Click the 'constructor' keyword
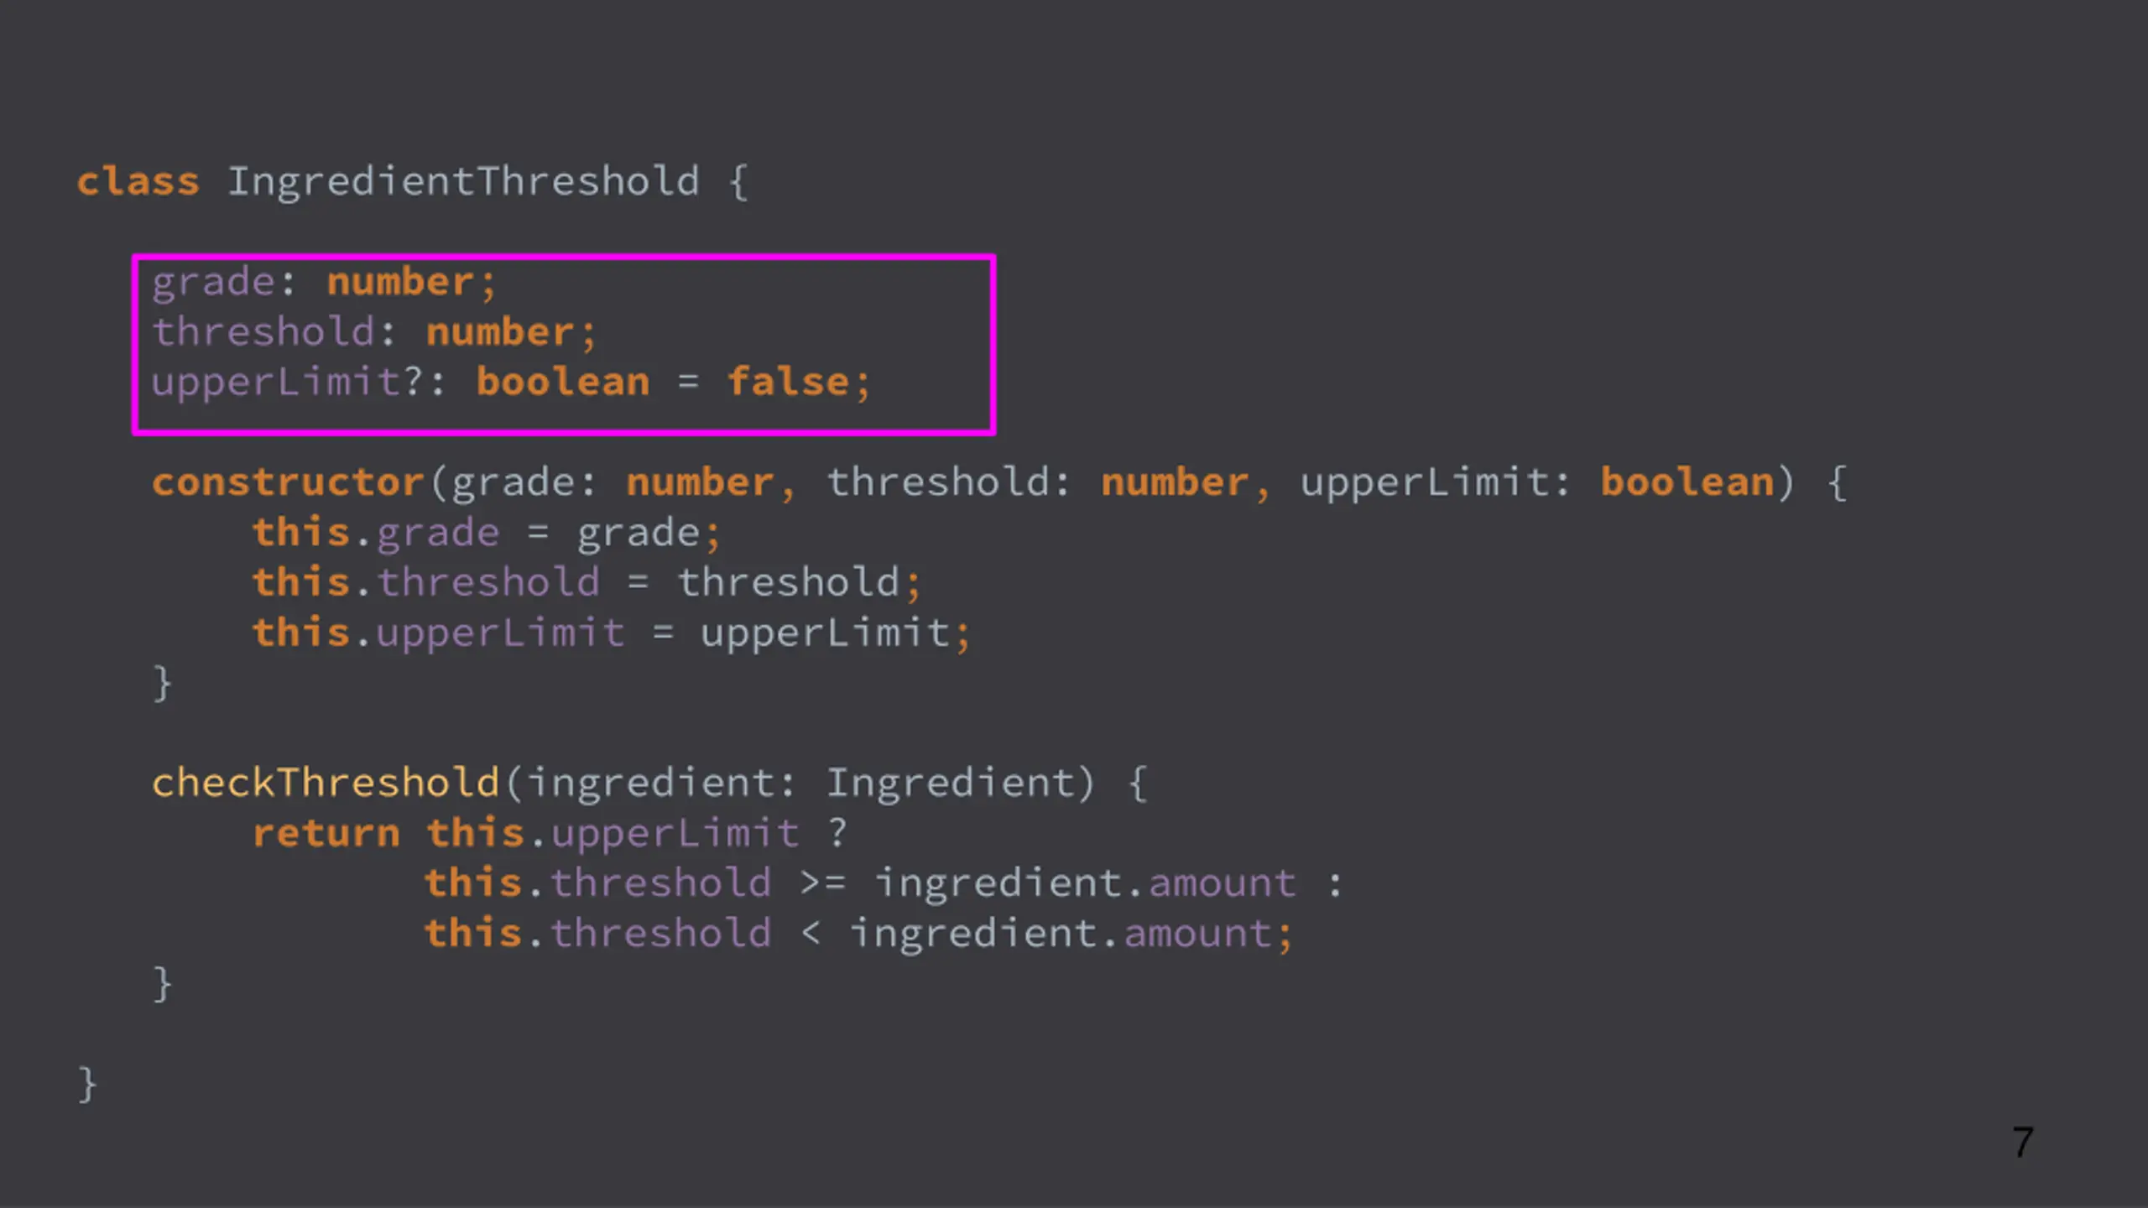This screenshot has width=2148, height=1208. [288, 482]
